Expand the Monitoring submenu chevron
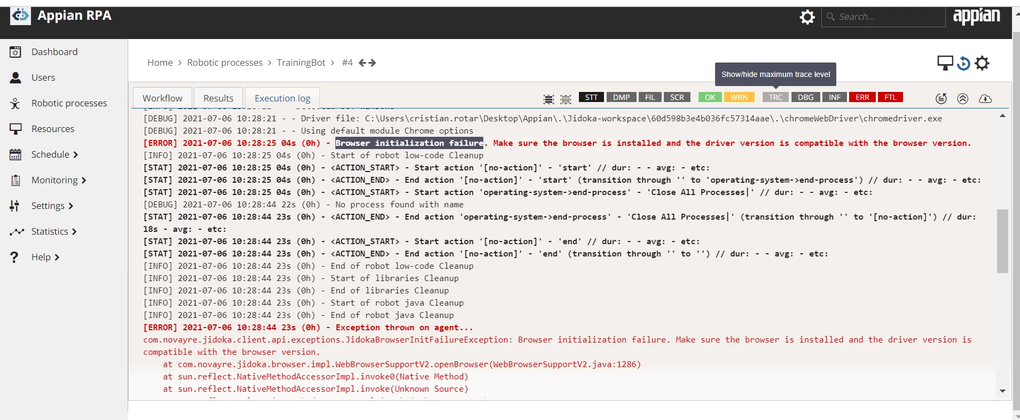Screen dimensions: 1020x420 tap(84, 181)
